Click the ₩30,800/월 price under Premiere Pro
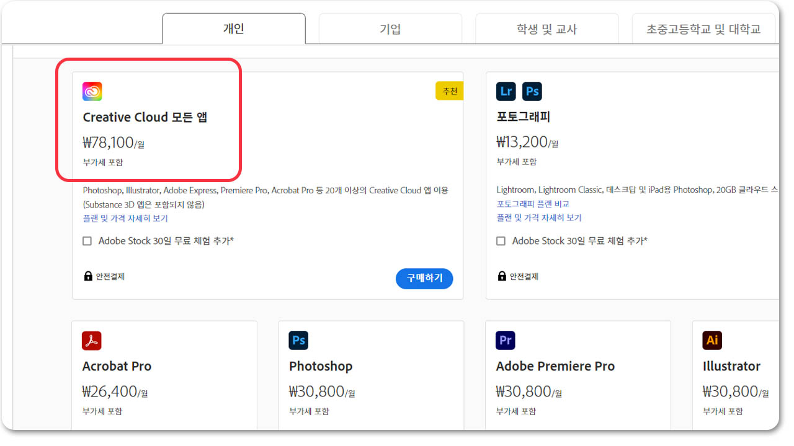 tap(529, 391)
